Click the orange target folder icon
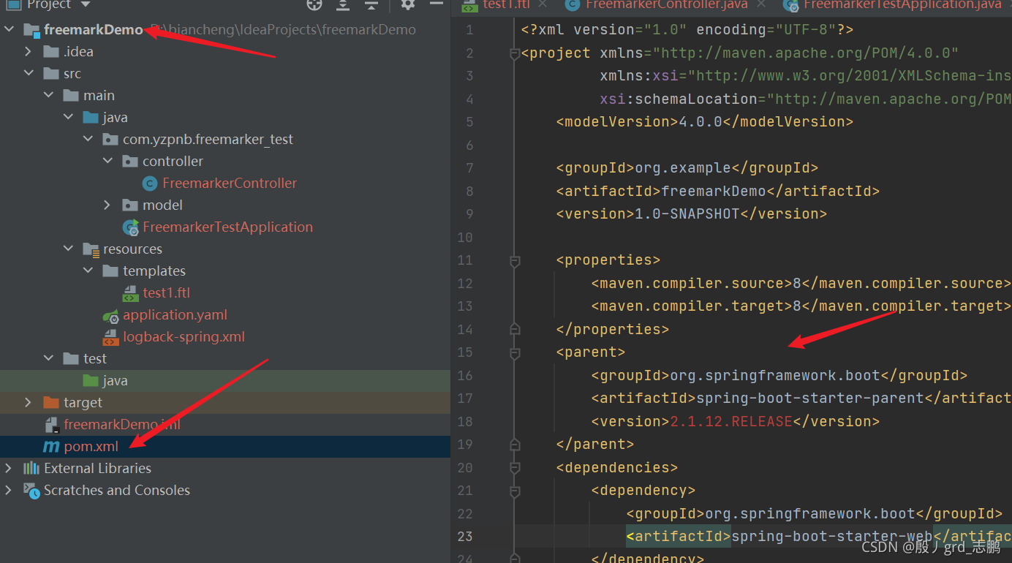Screen dimensions: 1012x563 click(51, 403)
